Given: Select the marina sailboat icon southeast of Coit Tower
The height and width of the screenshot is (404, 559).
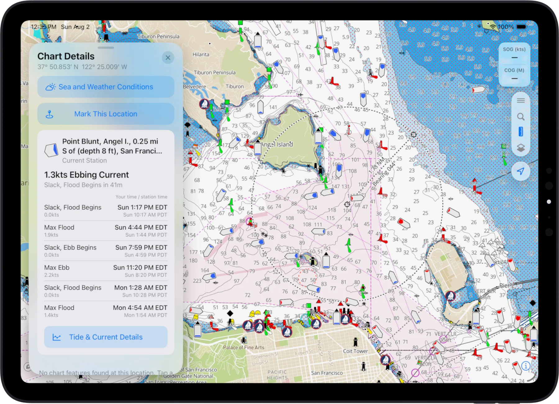Looking at the screenshot, I should [x=385, y=360].
